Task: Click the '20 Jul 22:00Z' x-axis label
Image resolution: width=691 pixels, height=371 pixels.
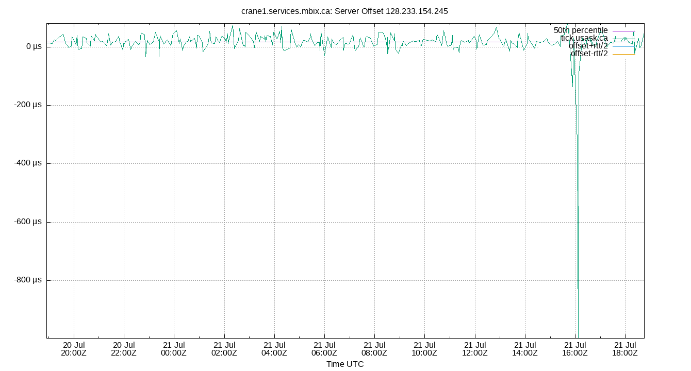Action: 124,349
